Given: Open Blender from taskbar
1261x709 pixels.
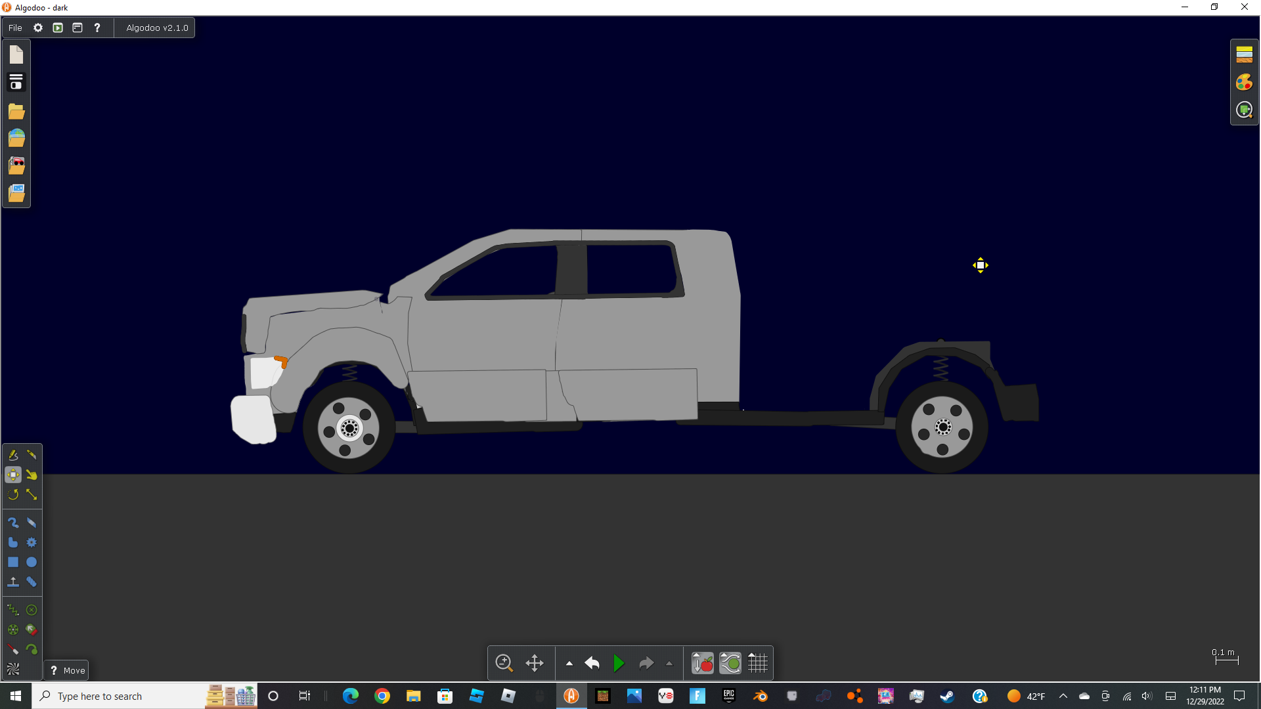Looking at the screenshot, I should 761,696.
